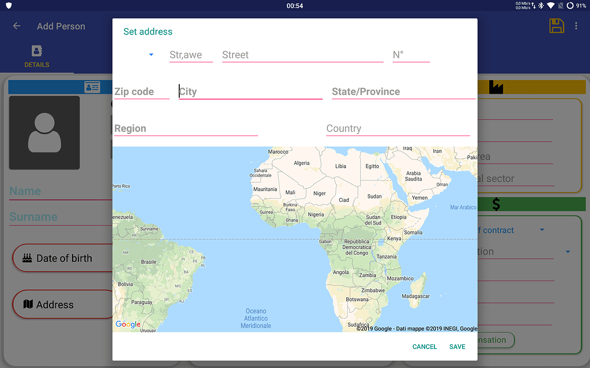The width and height of the screenshot is (590, 368).
Task: Open the contract type dropdown arrow
Action: 542,229
